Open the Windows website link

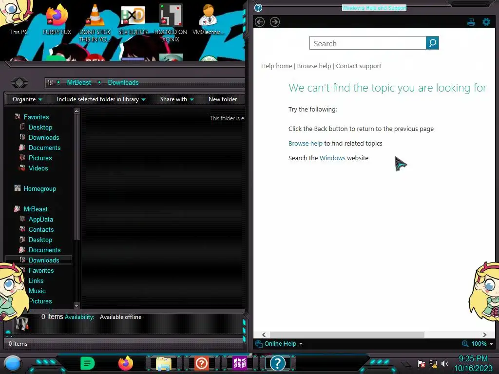(332, 158)
